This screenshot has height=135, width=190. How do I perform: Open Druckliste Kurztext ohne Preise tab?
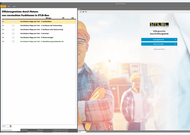[61, 130]
